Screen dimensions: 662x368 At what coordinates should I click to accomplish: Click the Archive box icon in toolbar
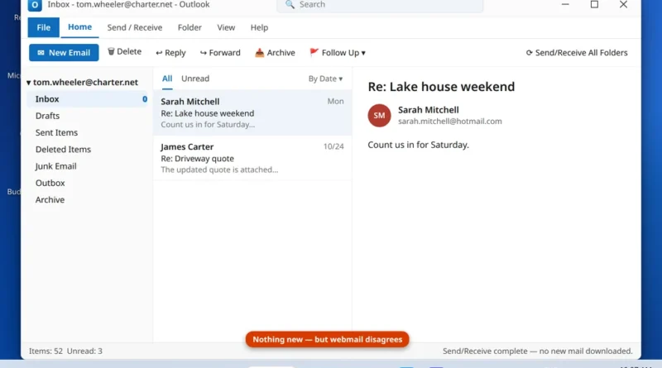259,53
